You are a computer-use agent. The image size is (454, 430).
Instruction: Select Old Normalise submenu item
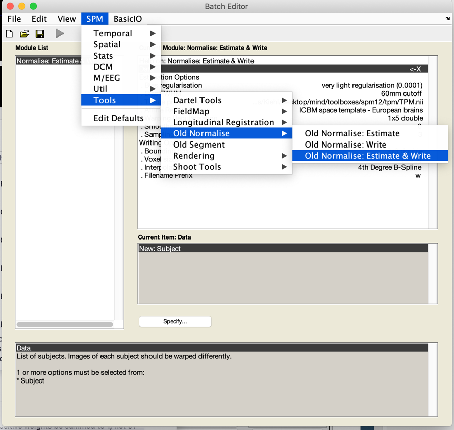coord(226,133)
